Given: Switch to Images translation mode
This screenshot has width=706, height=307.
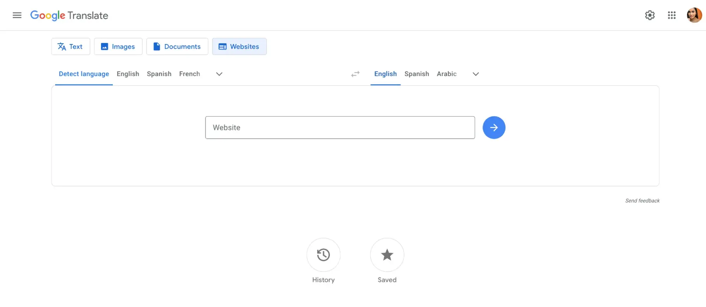Looking at the screenshot, I should coord(118,47).
